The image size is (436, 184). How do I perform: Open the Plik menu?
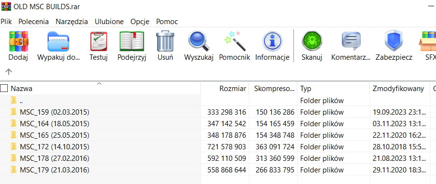pos(6,22)
